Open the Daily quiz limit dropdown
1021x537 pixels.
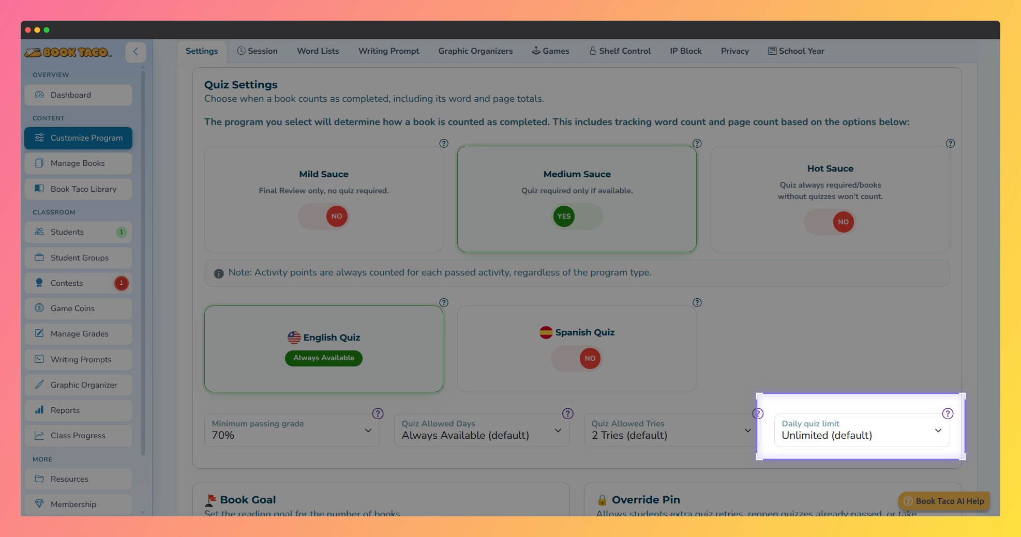click(x=862, y=430)
